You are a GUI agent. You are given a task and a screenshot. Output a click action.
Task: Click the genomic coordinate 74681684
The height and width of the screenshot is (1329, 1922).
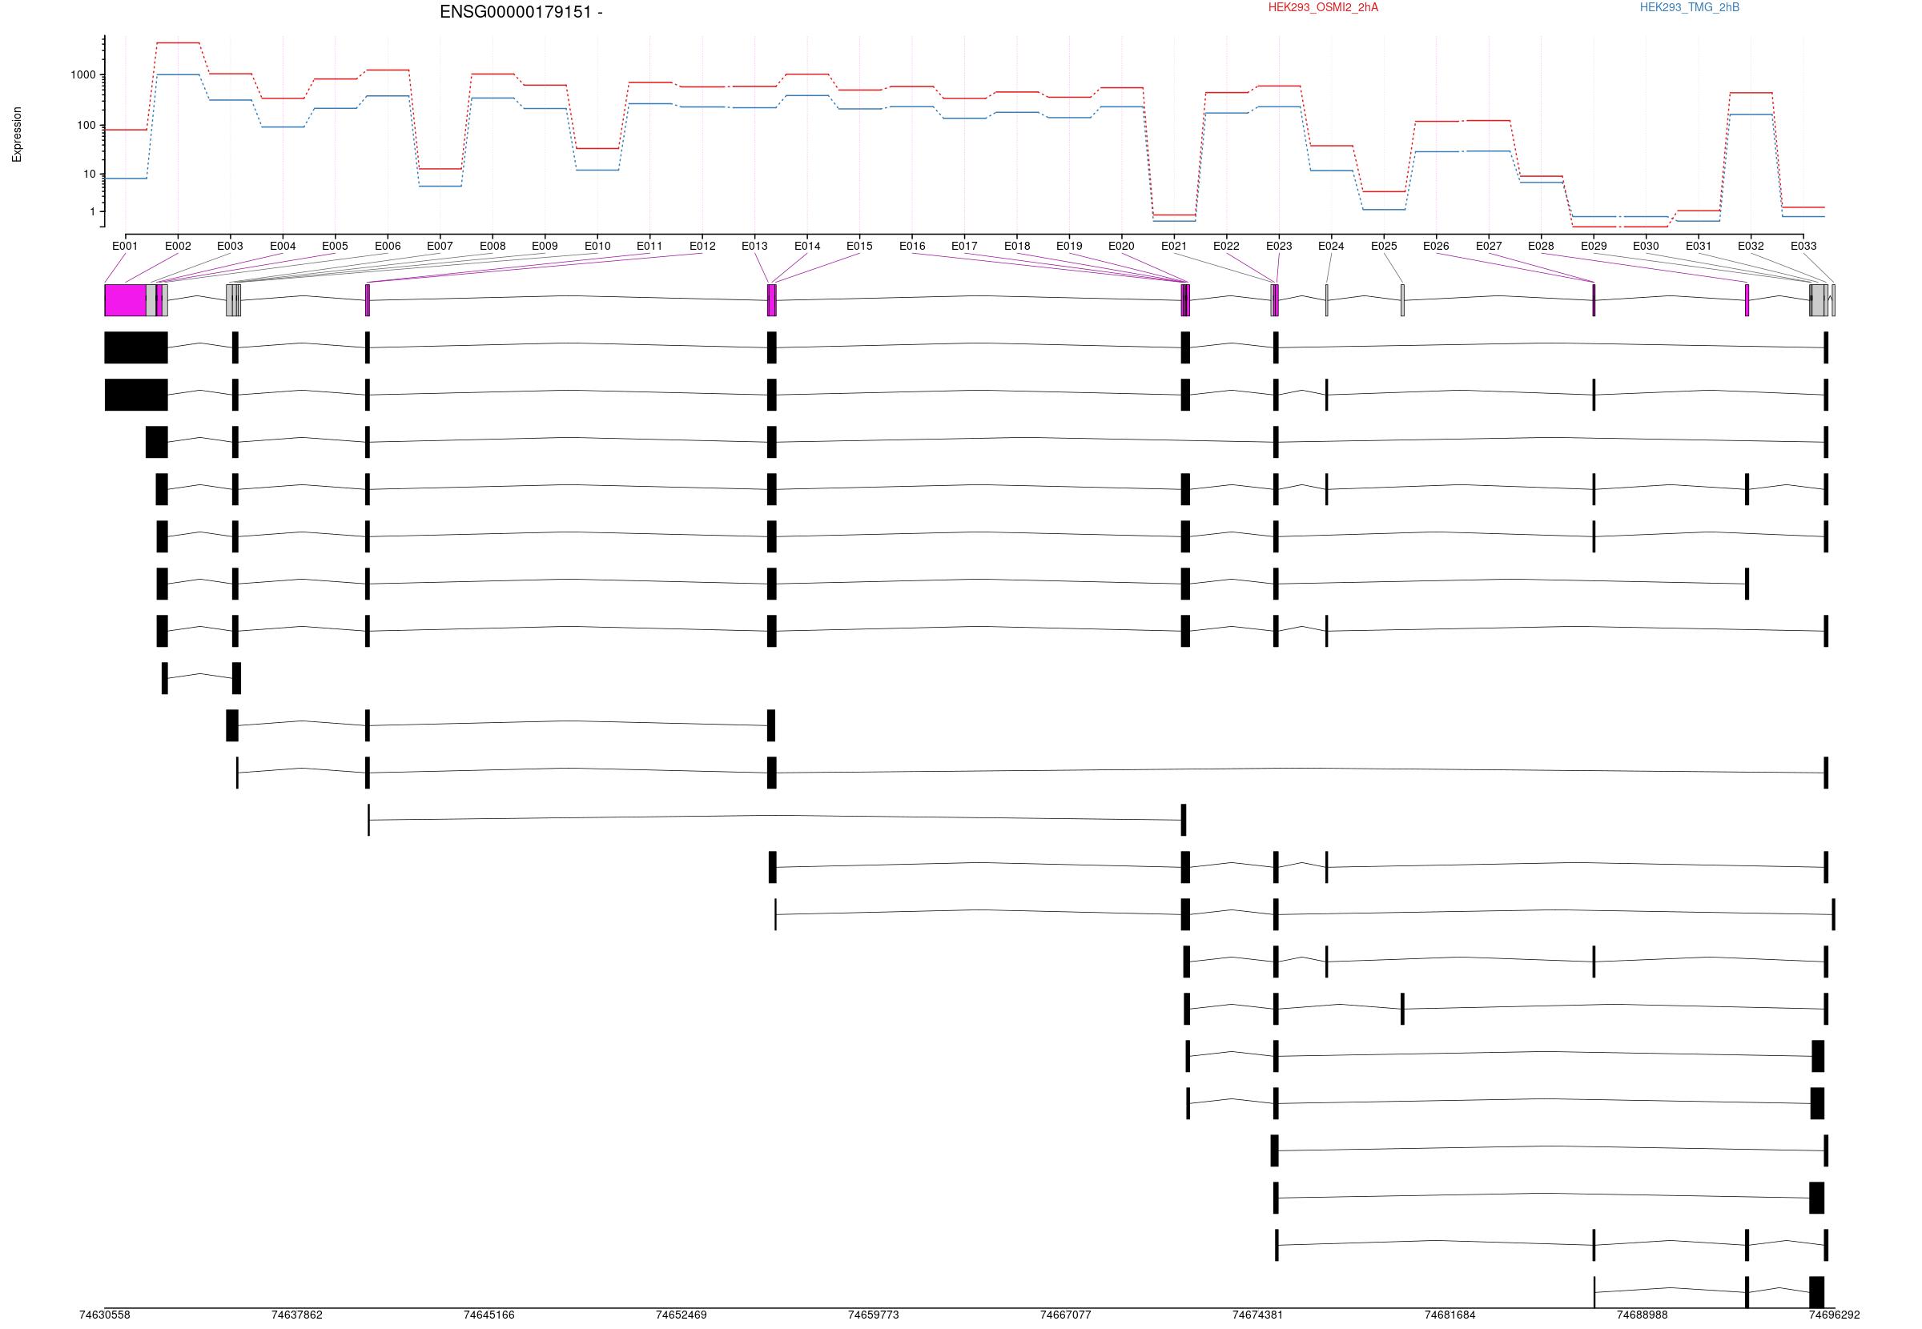coord(1450,1315)
